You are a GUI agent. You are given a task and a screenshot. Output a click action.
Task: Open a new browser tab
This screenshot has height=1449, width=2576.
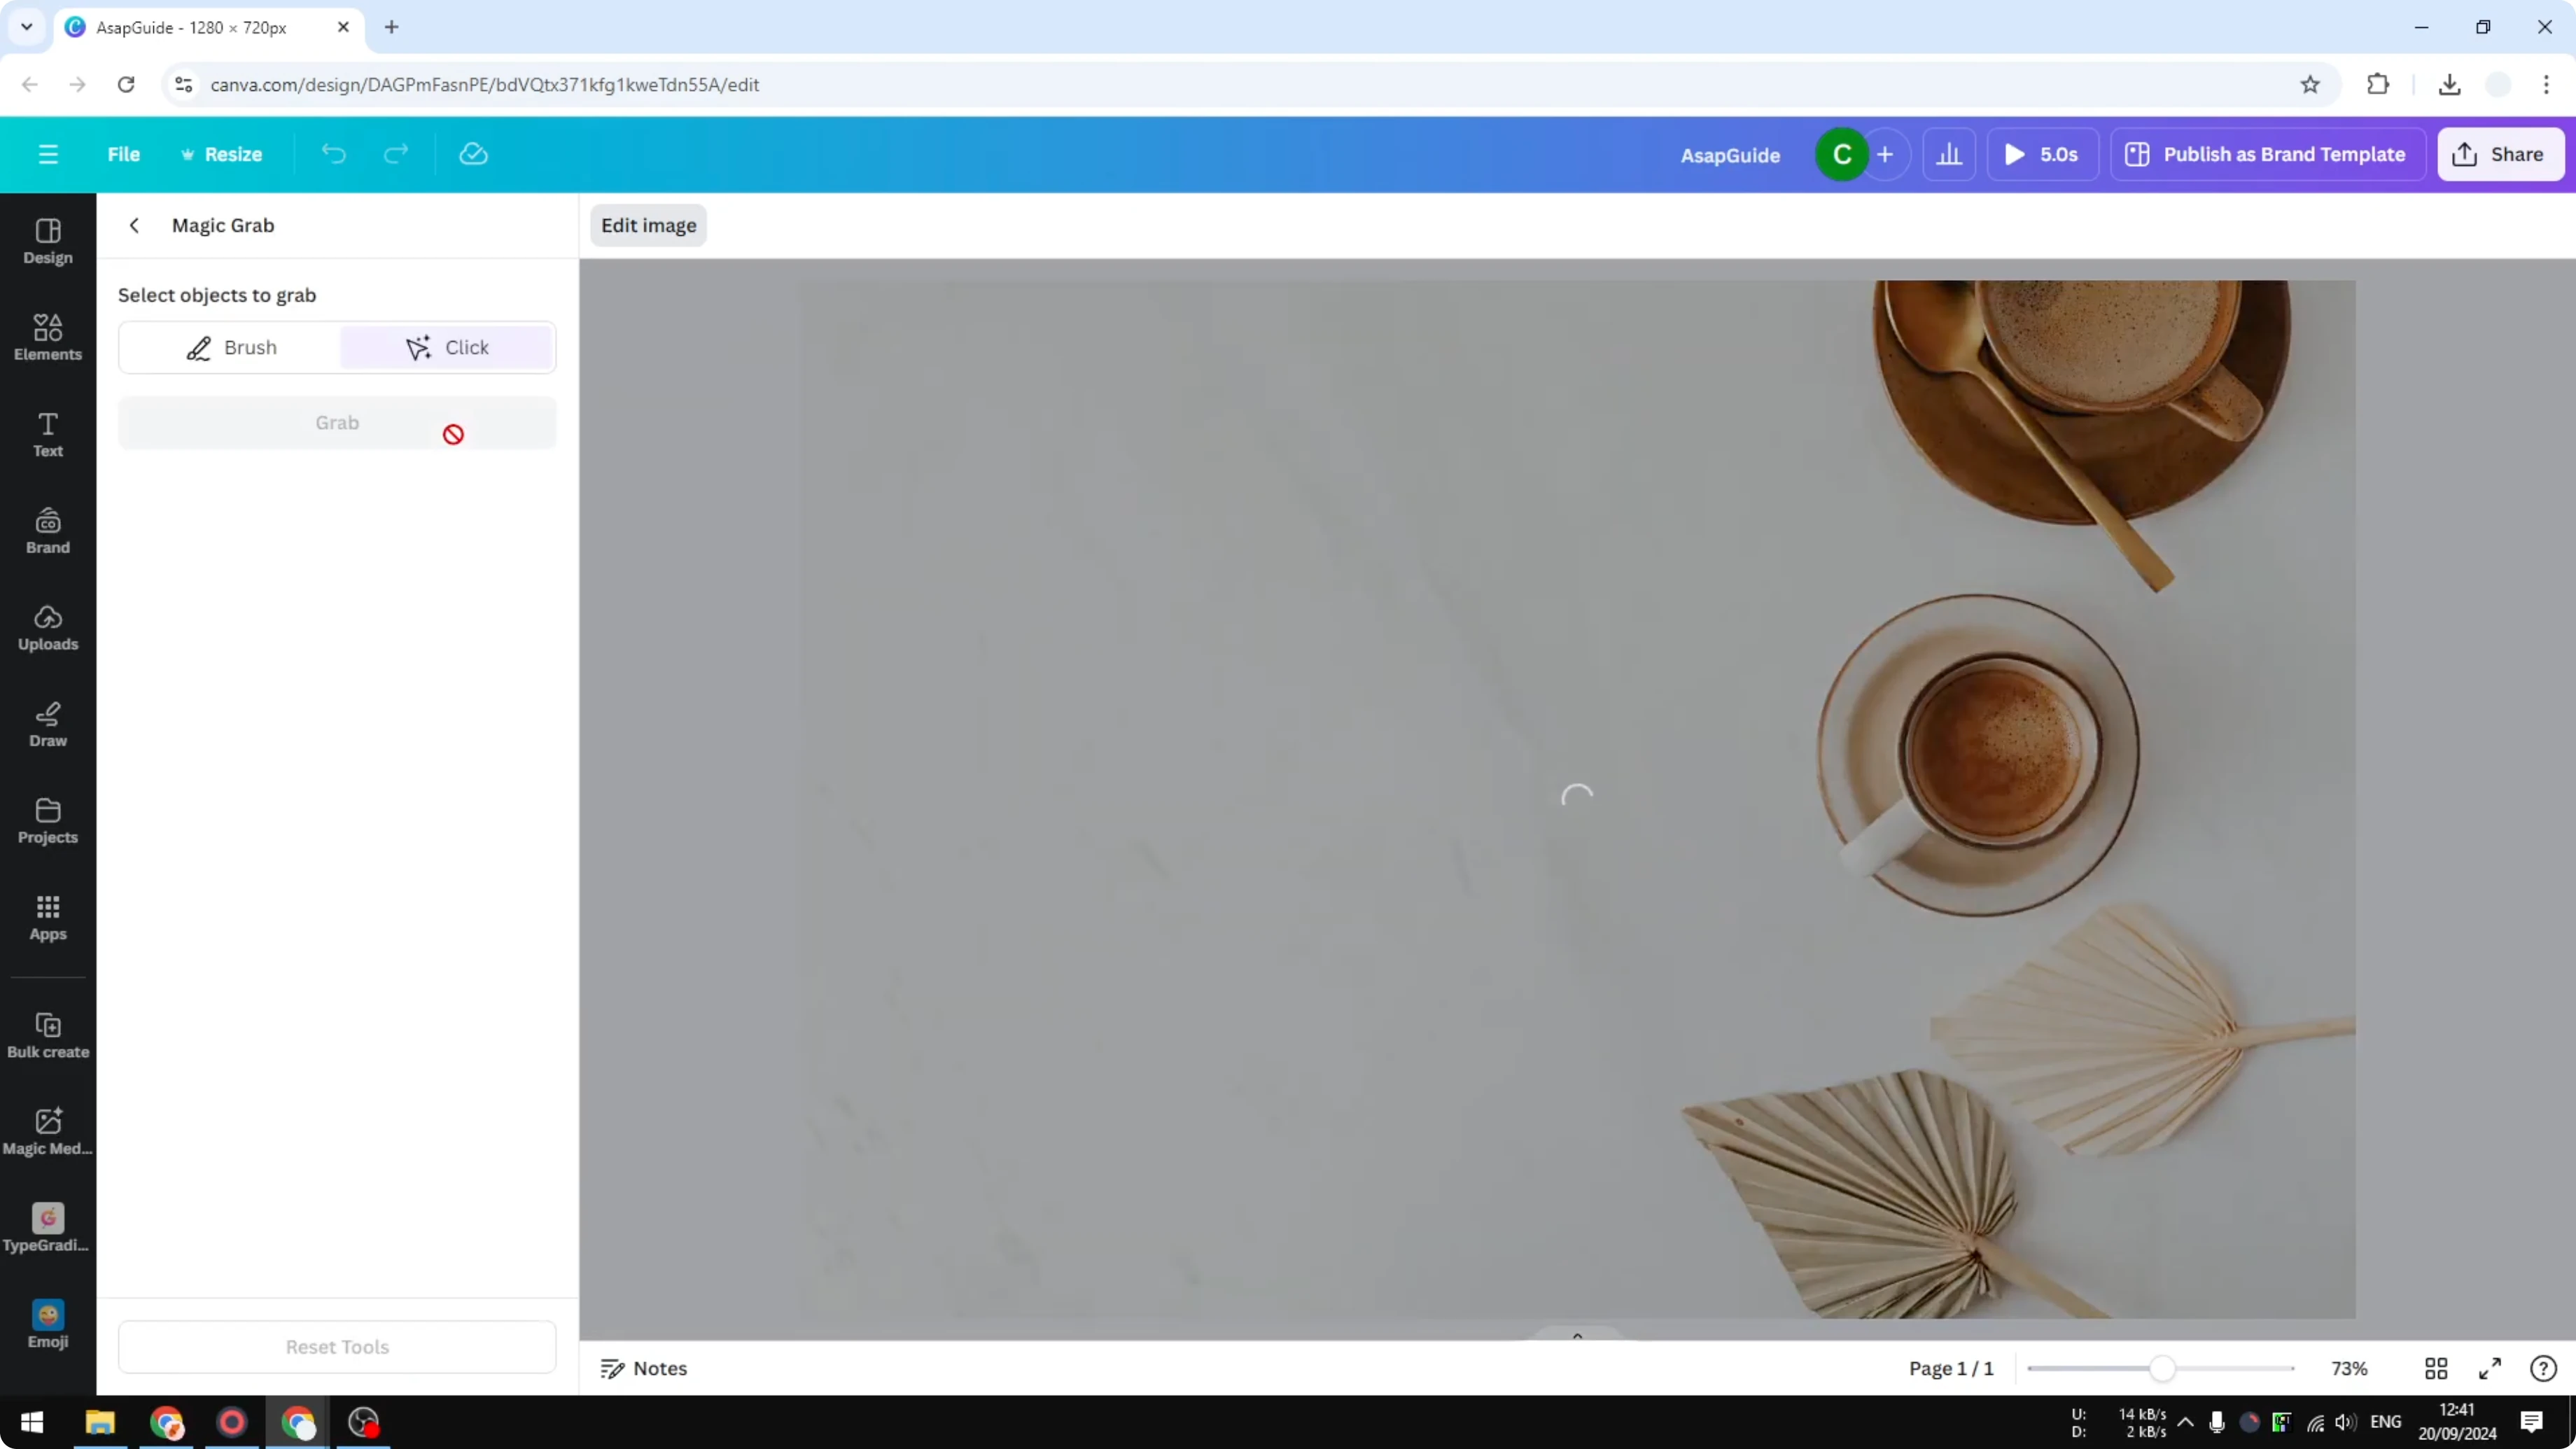[x=392, y=27]
